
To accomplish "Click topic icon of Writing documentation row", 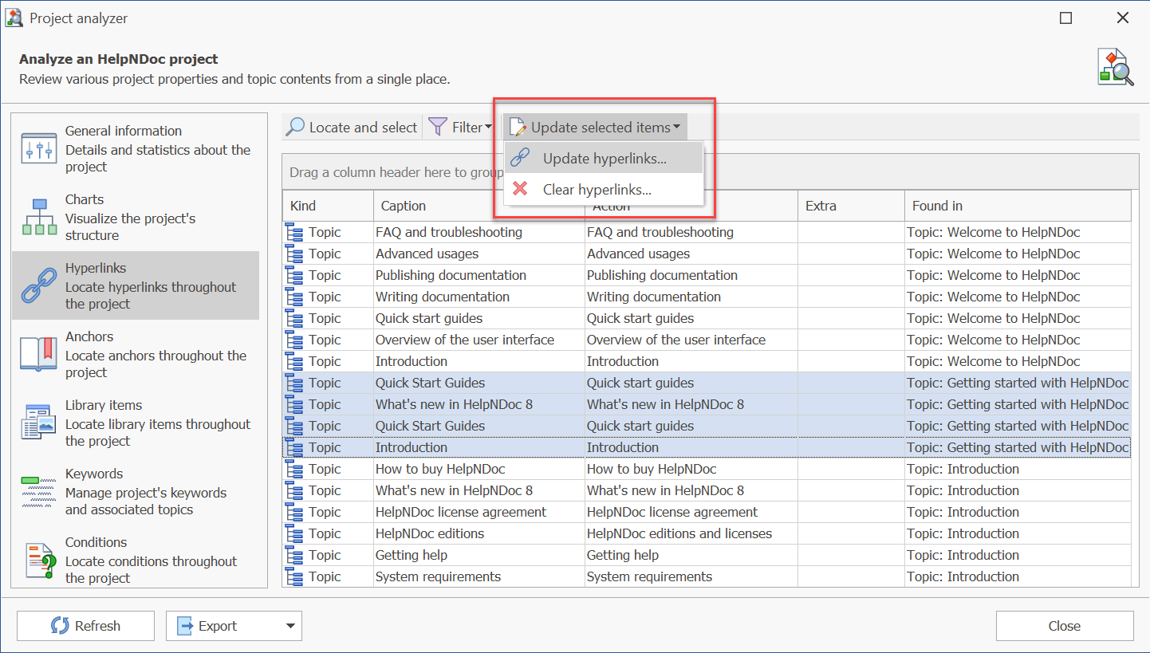I will 294,297.
